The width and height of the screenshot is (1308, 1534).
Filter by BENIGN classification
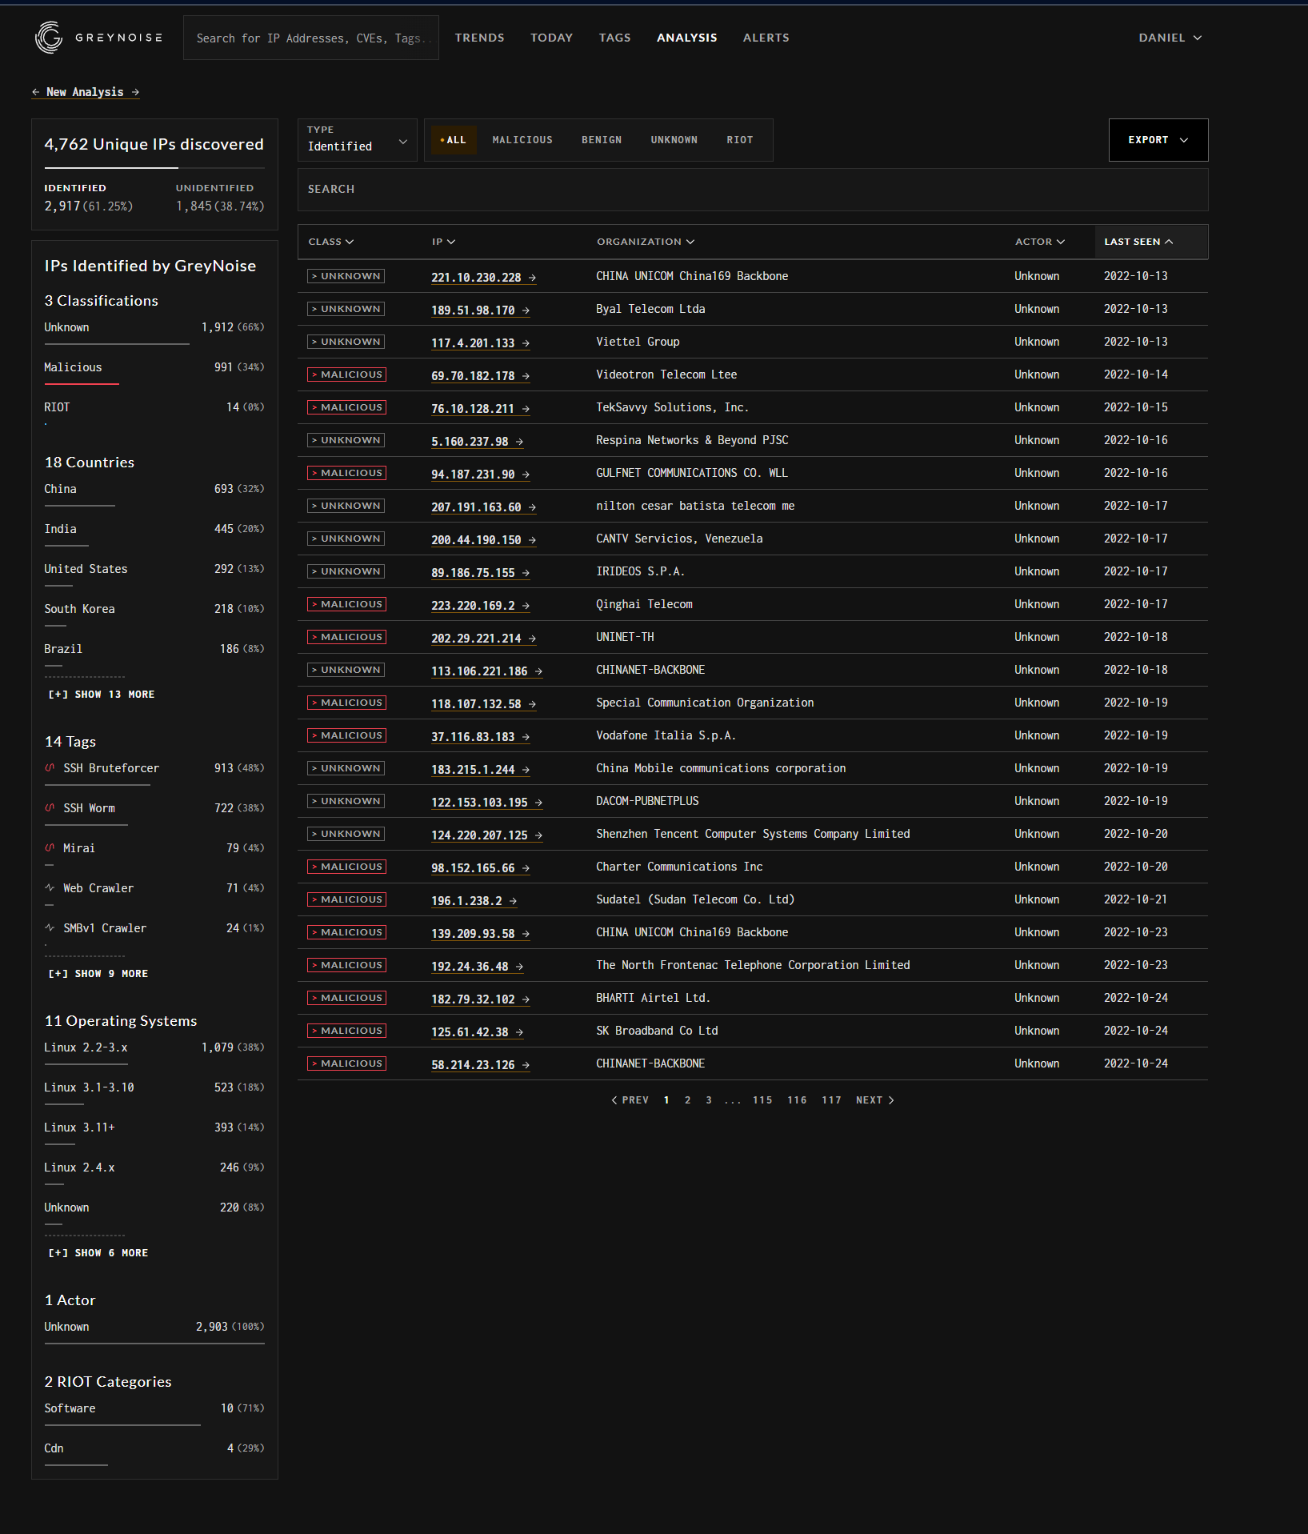click(x=602, y=140)
